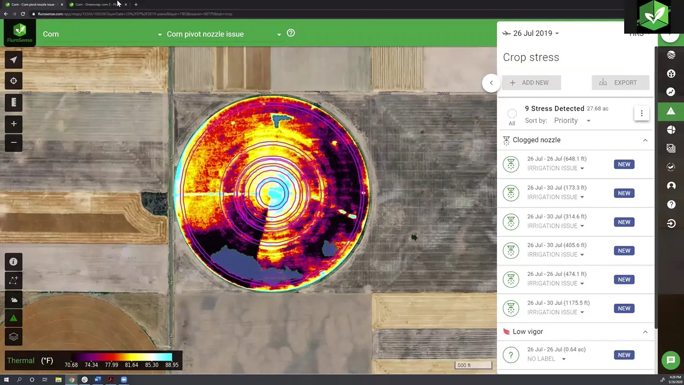Open the map info button
Image resolution: width=684 pixels, height=385 pixels.
point(13,261)
